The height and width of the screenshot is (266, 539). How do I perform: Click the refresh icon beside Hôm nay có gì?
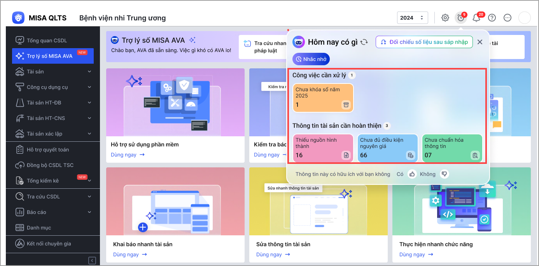tap(364, 42)
